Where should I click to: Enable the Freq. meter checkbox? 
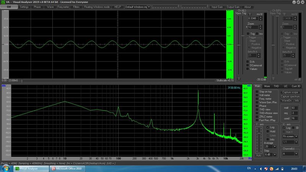257,99
